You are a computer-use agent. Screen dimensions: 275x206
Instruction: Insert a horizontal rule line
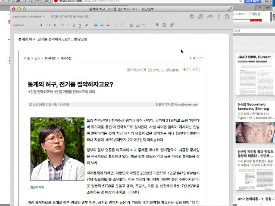144,25
